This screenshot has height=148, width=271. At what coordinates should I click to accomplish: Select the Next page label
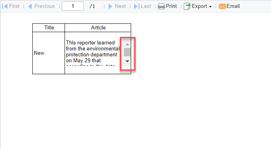pos(120,6)
